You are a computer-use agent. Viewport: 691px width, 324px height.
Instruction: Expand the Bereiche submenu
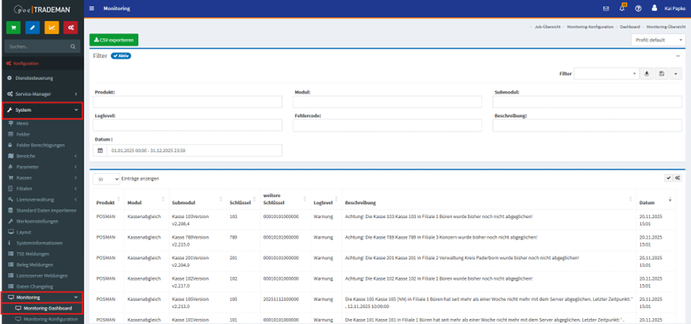pos(42,156)
